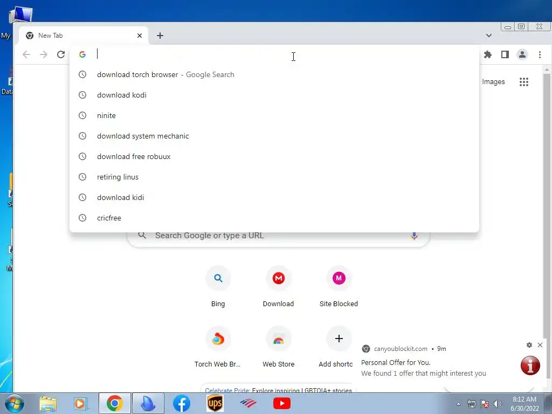Select the download kidi suggestion
This screenshot has width=552, height=414.
[274, 197]
